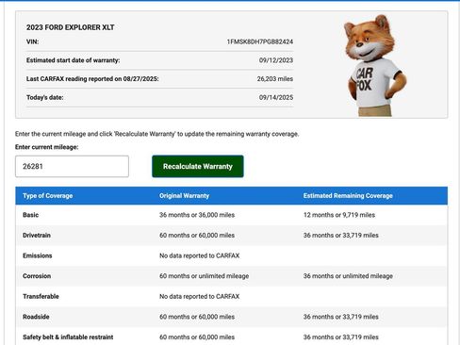Image resolution: width=460 pixels, height=345 pixels.
Task: Click the 'VIN:' label
Action: pos(33,41)
